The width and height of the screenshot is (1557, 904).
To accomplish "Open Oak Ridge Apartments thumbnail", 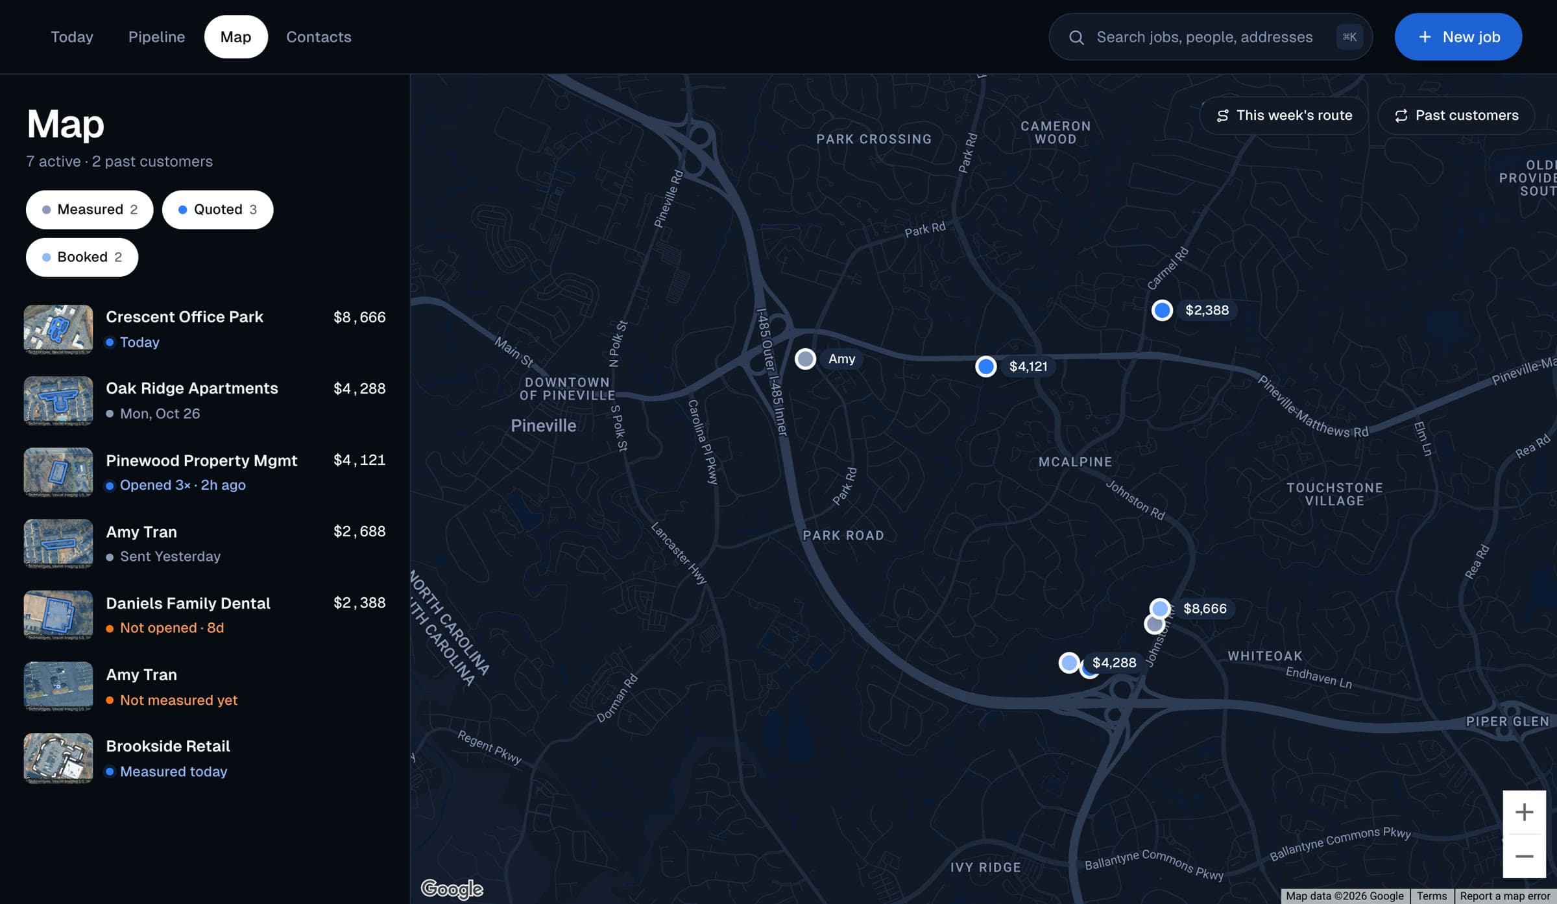I will 58,401.
